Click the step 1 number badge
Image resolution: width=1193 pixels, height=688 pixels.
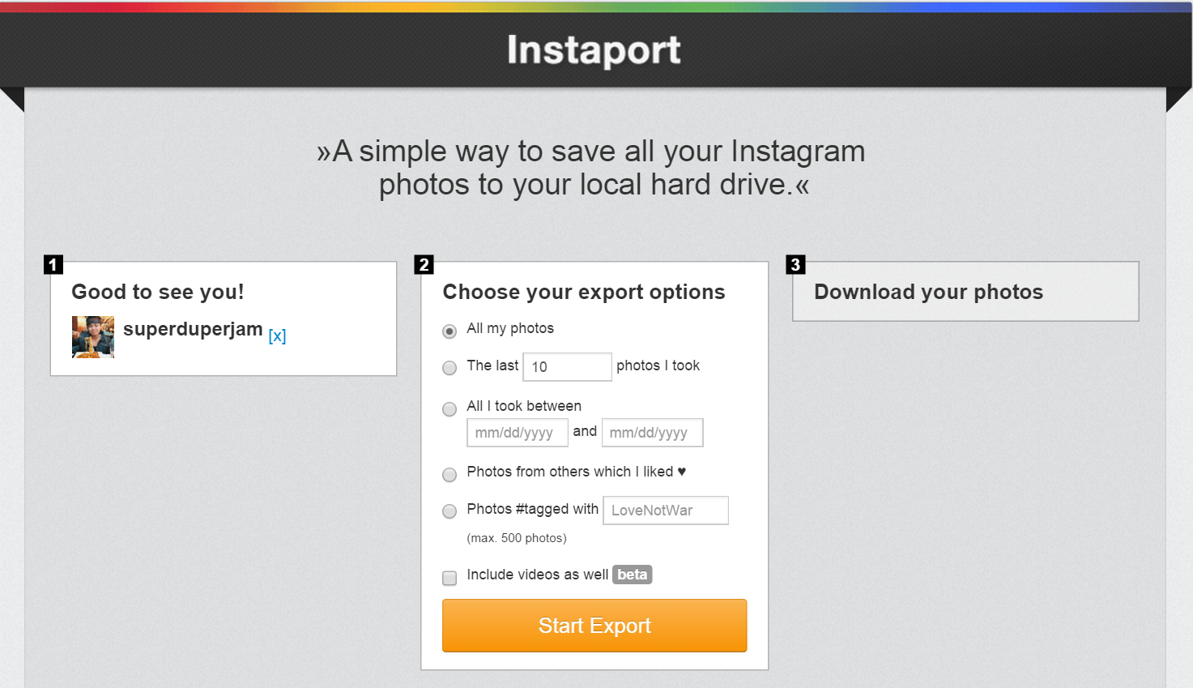[x=53, y=264]
